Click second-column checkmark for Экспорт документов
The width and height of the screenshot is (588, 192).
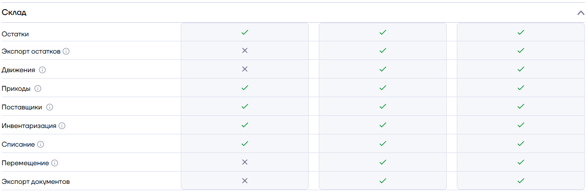click(x=383, y=181)
